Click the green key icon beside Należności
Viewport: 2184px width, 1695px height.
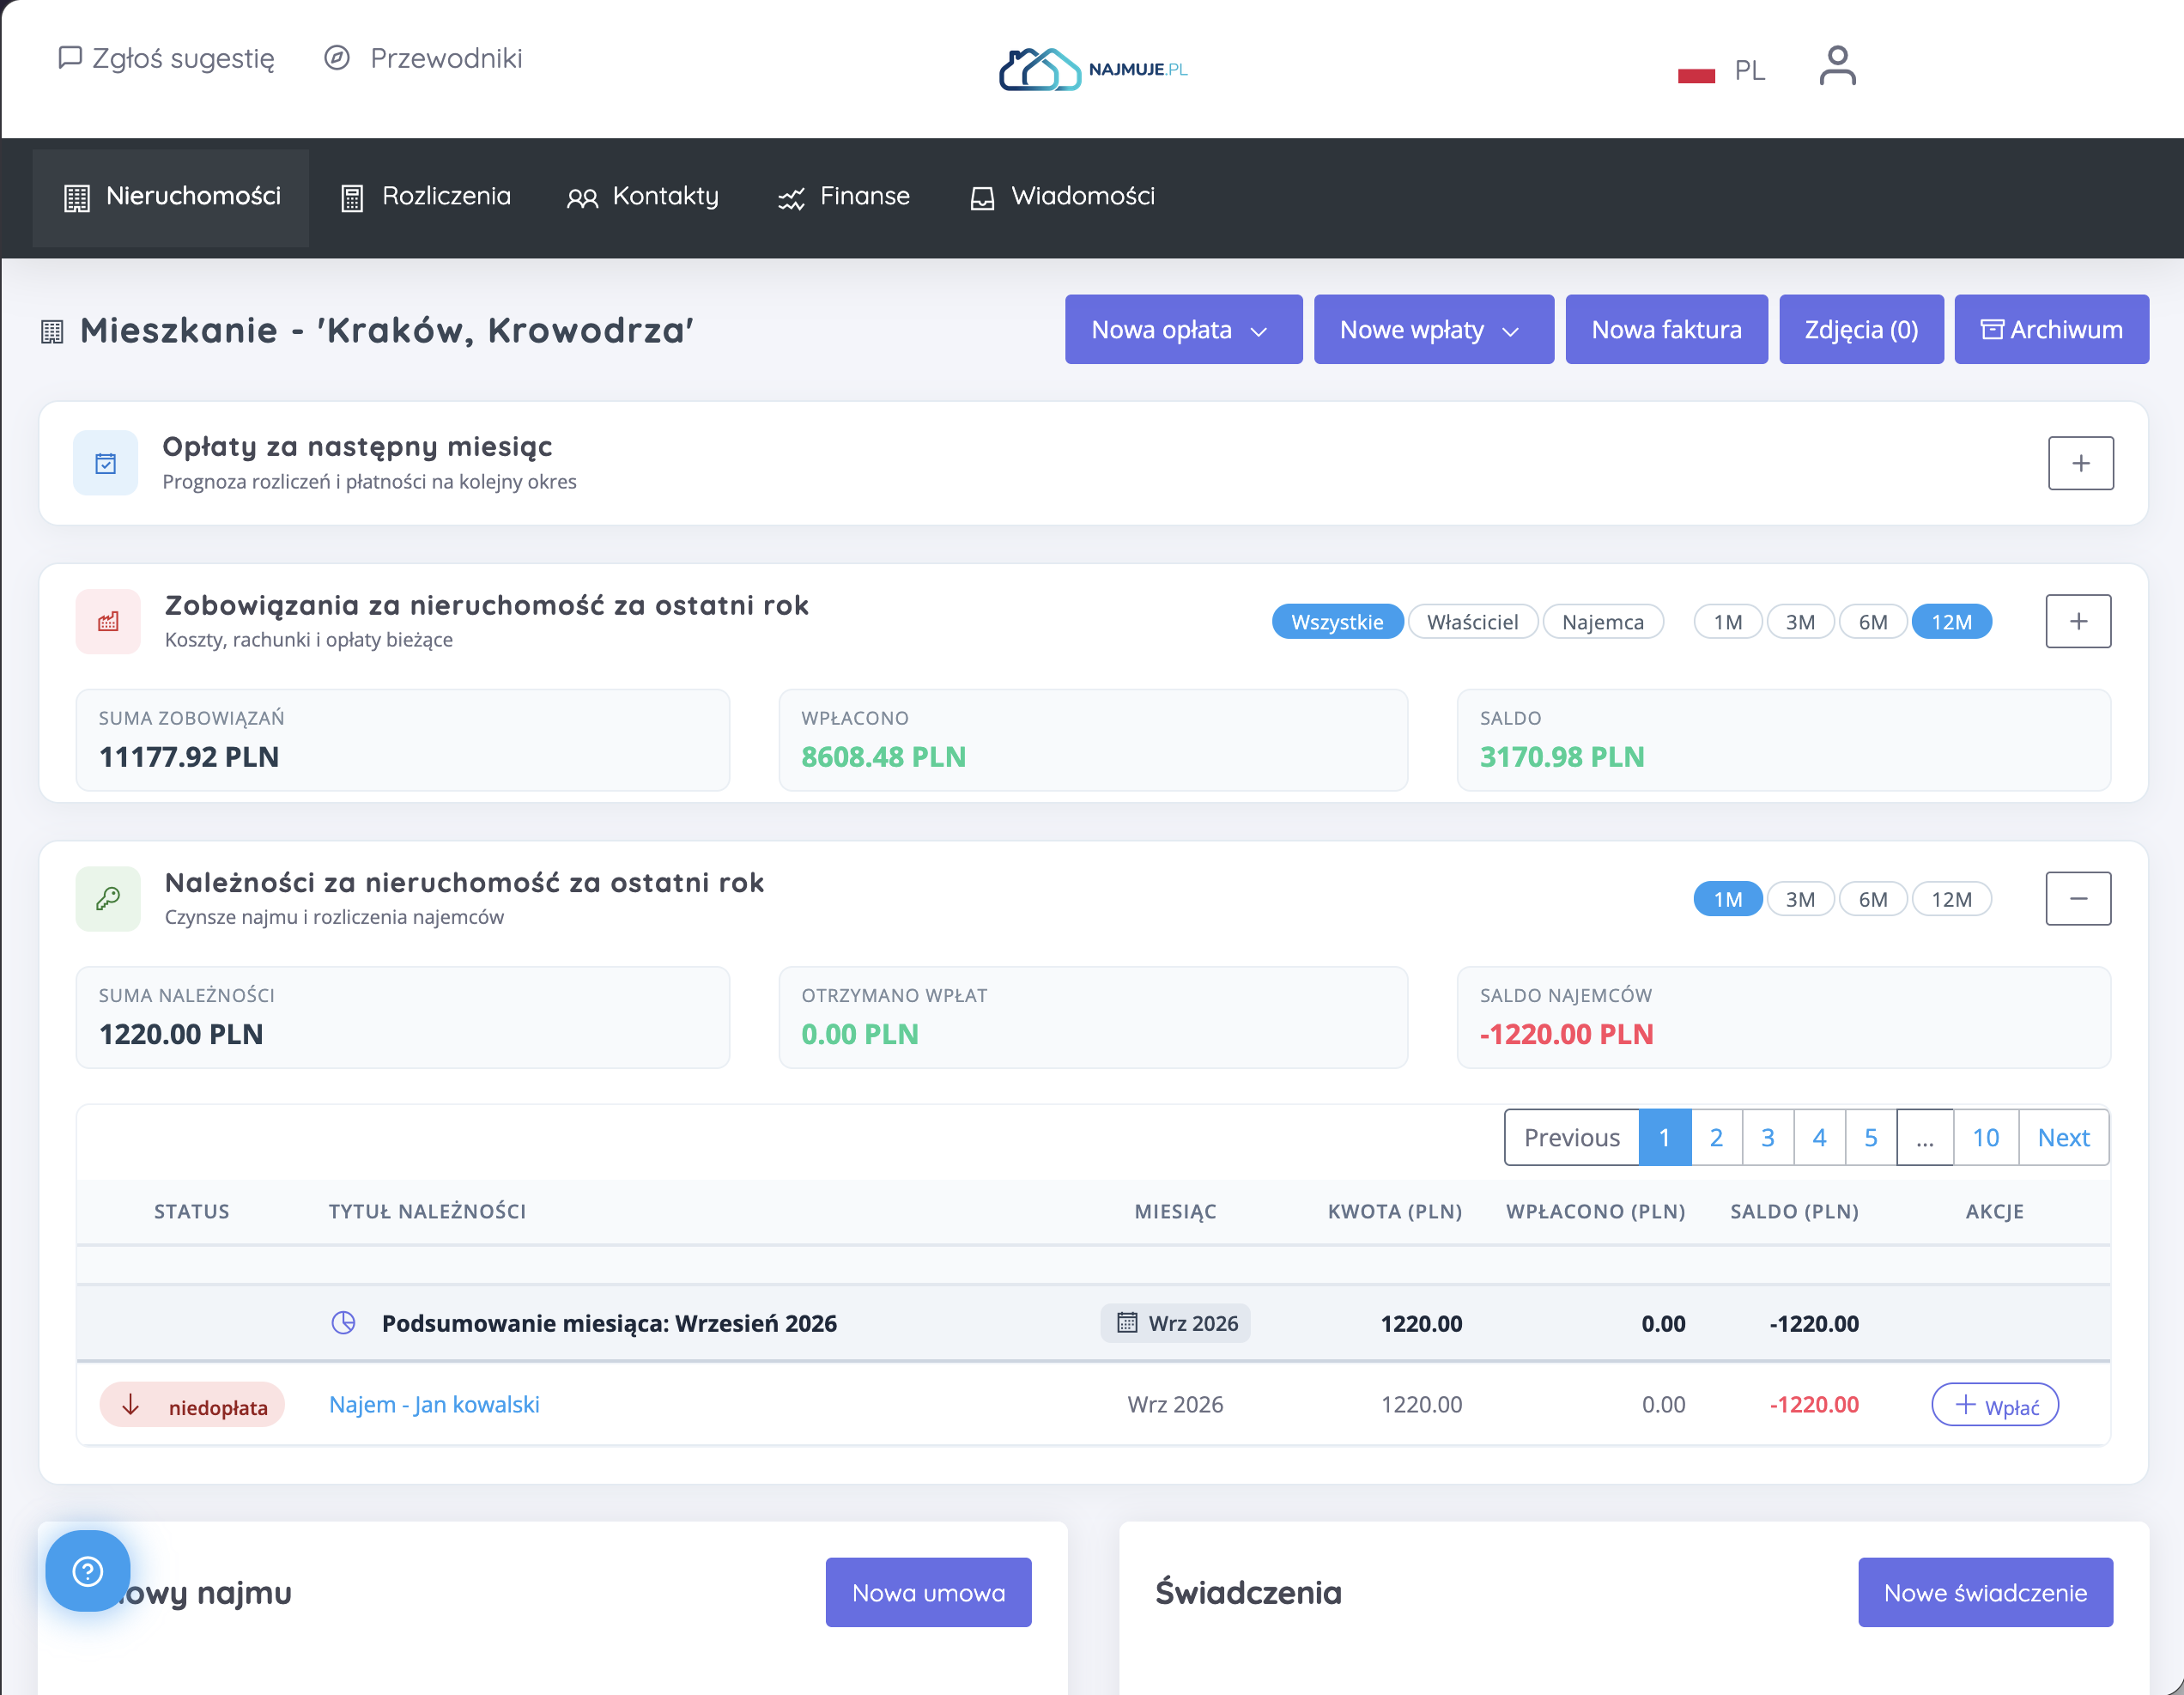[x=108, y=899]
